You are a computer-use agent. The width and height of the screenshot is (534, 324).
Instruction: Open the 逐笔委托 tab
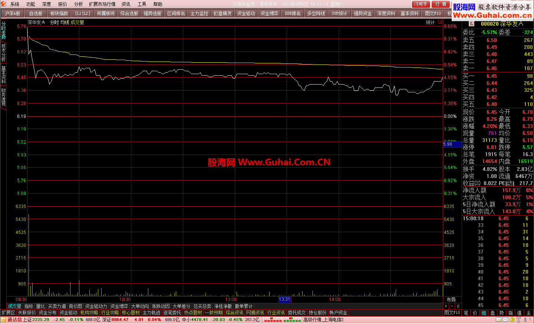[x=172, y=313]
